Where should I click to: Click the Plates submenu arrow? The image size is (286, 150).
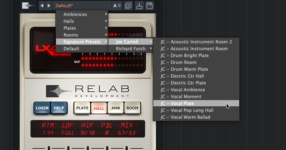[106, 28]
